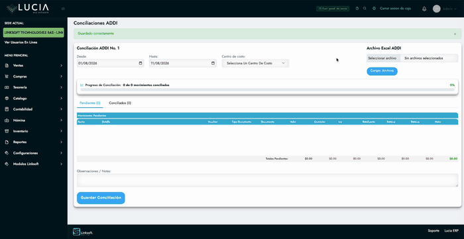464x239 pixels.
Task: Click the Admin user avatar
Action: pos(436,9)
